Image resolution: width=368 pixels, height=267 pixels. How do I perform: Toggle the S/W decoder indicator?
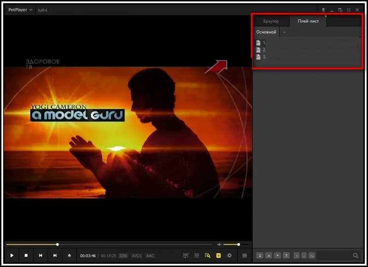(x=123, y=256)
